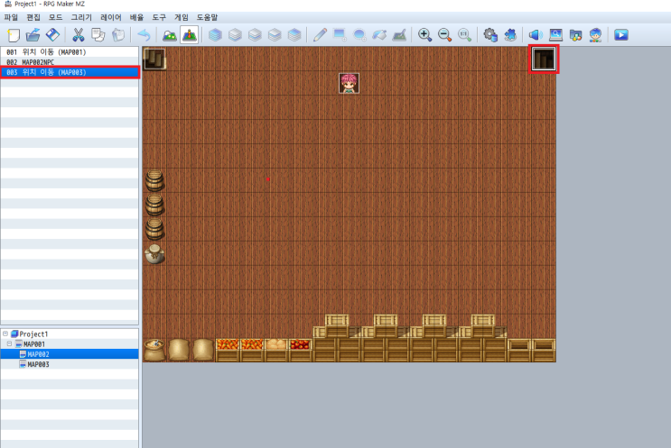Image resolution: width=671 pixels, height=448 pixels.
Task: Open the Character Generator icon
Action: 595,35
